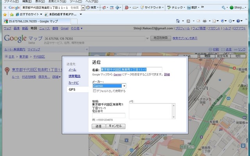Click the マイマップ link
Viewport: 250px width, 156px height.
tap(34, 50)
